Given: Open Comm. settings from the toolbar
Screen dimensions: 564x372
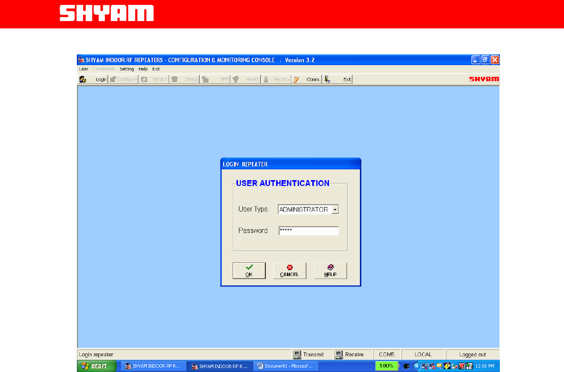Looking at the screenshot, I should [307, 79].
